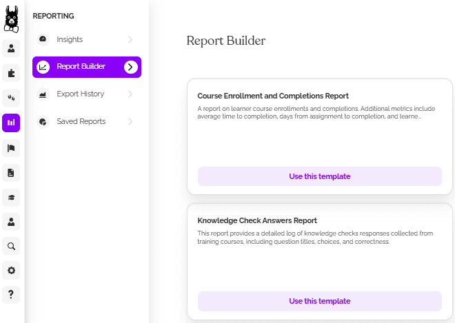The image size is (455, 323).
Task: Expand the Saved Reports chevron arrow
Action: [130, 121]
